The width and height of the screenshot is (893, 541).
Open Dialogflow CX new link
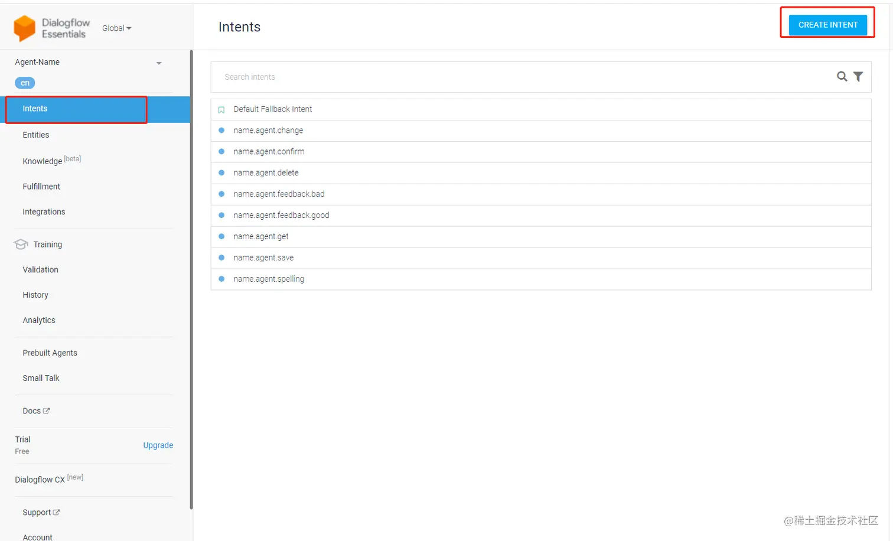[49, 479]
